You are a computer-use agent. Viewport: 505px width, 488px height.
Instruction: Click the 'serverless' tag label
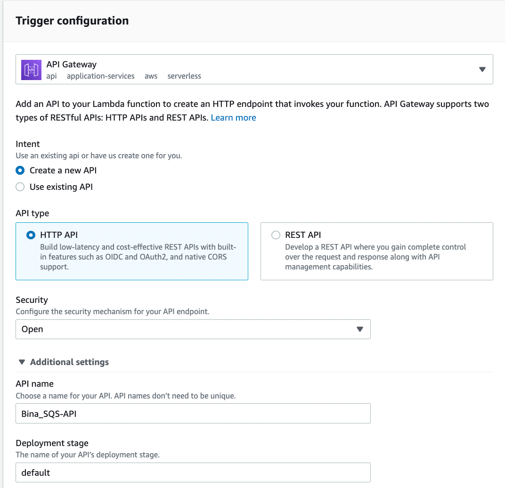(184, 76)
